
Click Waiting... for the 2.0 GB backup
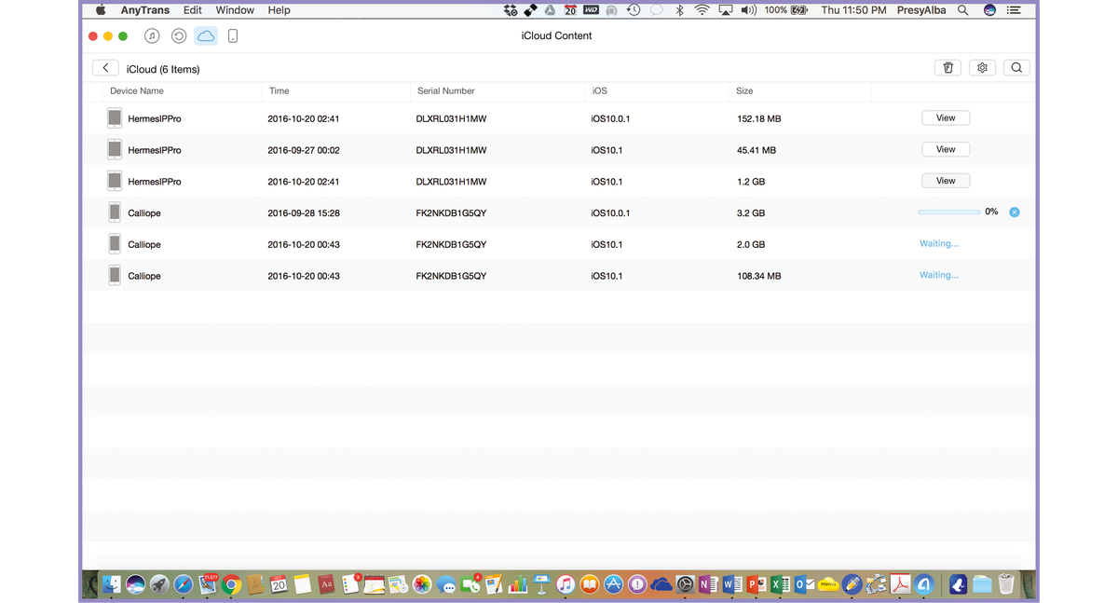coord(939,244)
